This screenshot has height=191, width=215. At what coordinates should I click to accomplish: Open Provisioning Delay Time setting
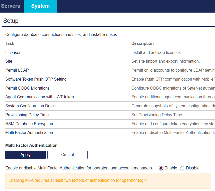[27, 115]
